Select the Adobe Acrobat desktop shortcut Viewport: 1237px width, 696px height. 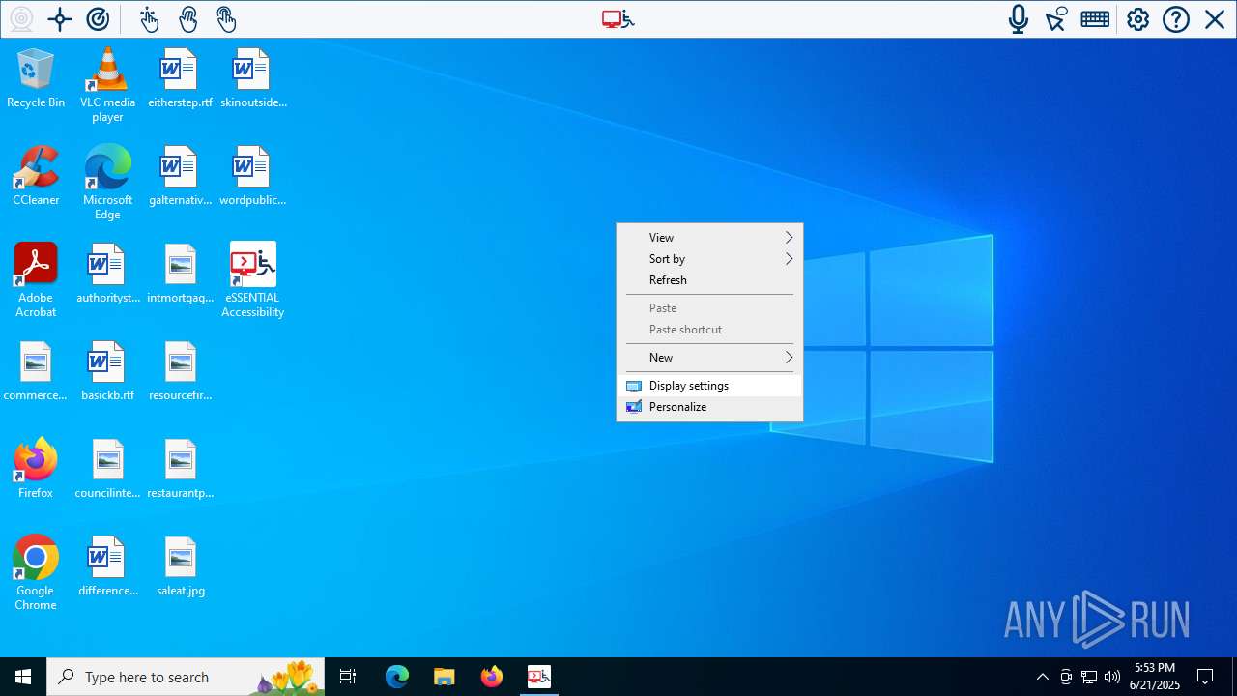[x=36, y=280]
